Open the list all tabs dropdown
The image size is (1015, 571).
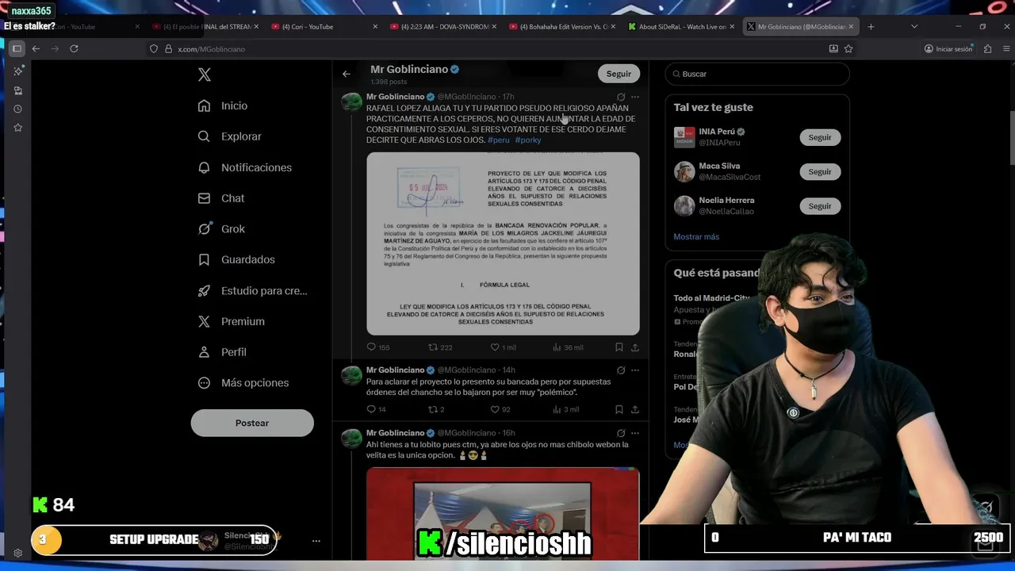tap(914, 26)
